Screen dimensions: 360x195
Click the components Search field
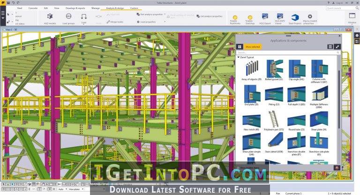286,53
